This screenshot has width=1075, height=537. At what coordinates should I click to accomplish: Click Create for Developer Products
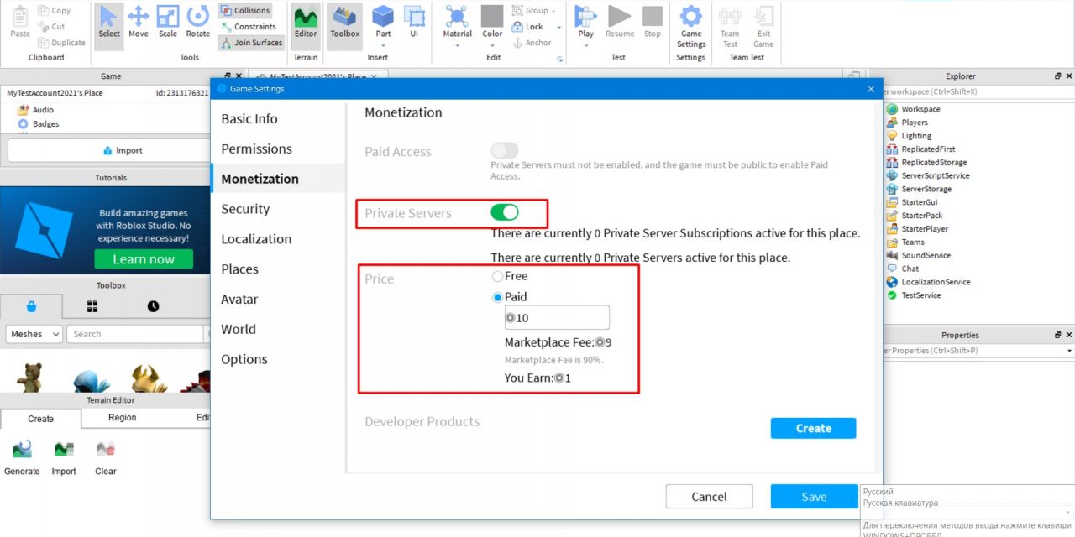point(813,428)
